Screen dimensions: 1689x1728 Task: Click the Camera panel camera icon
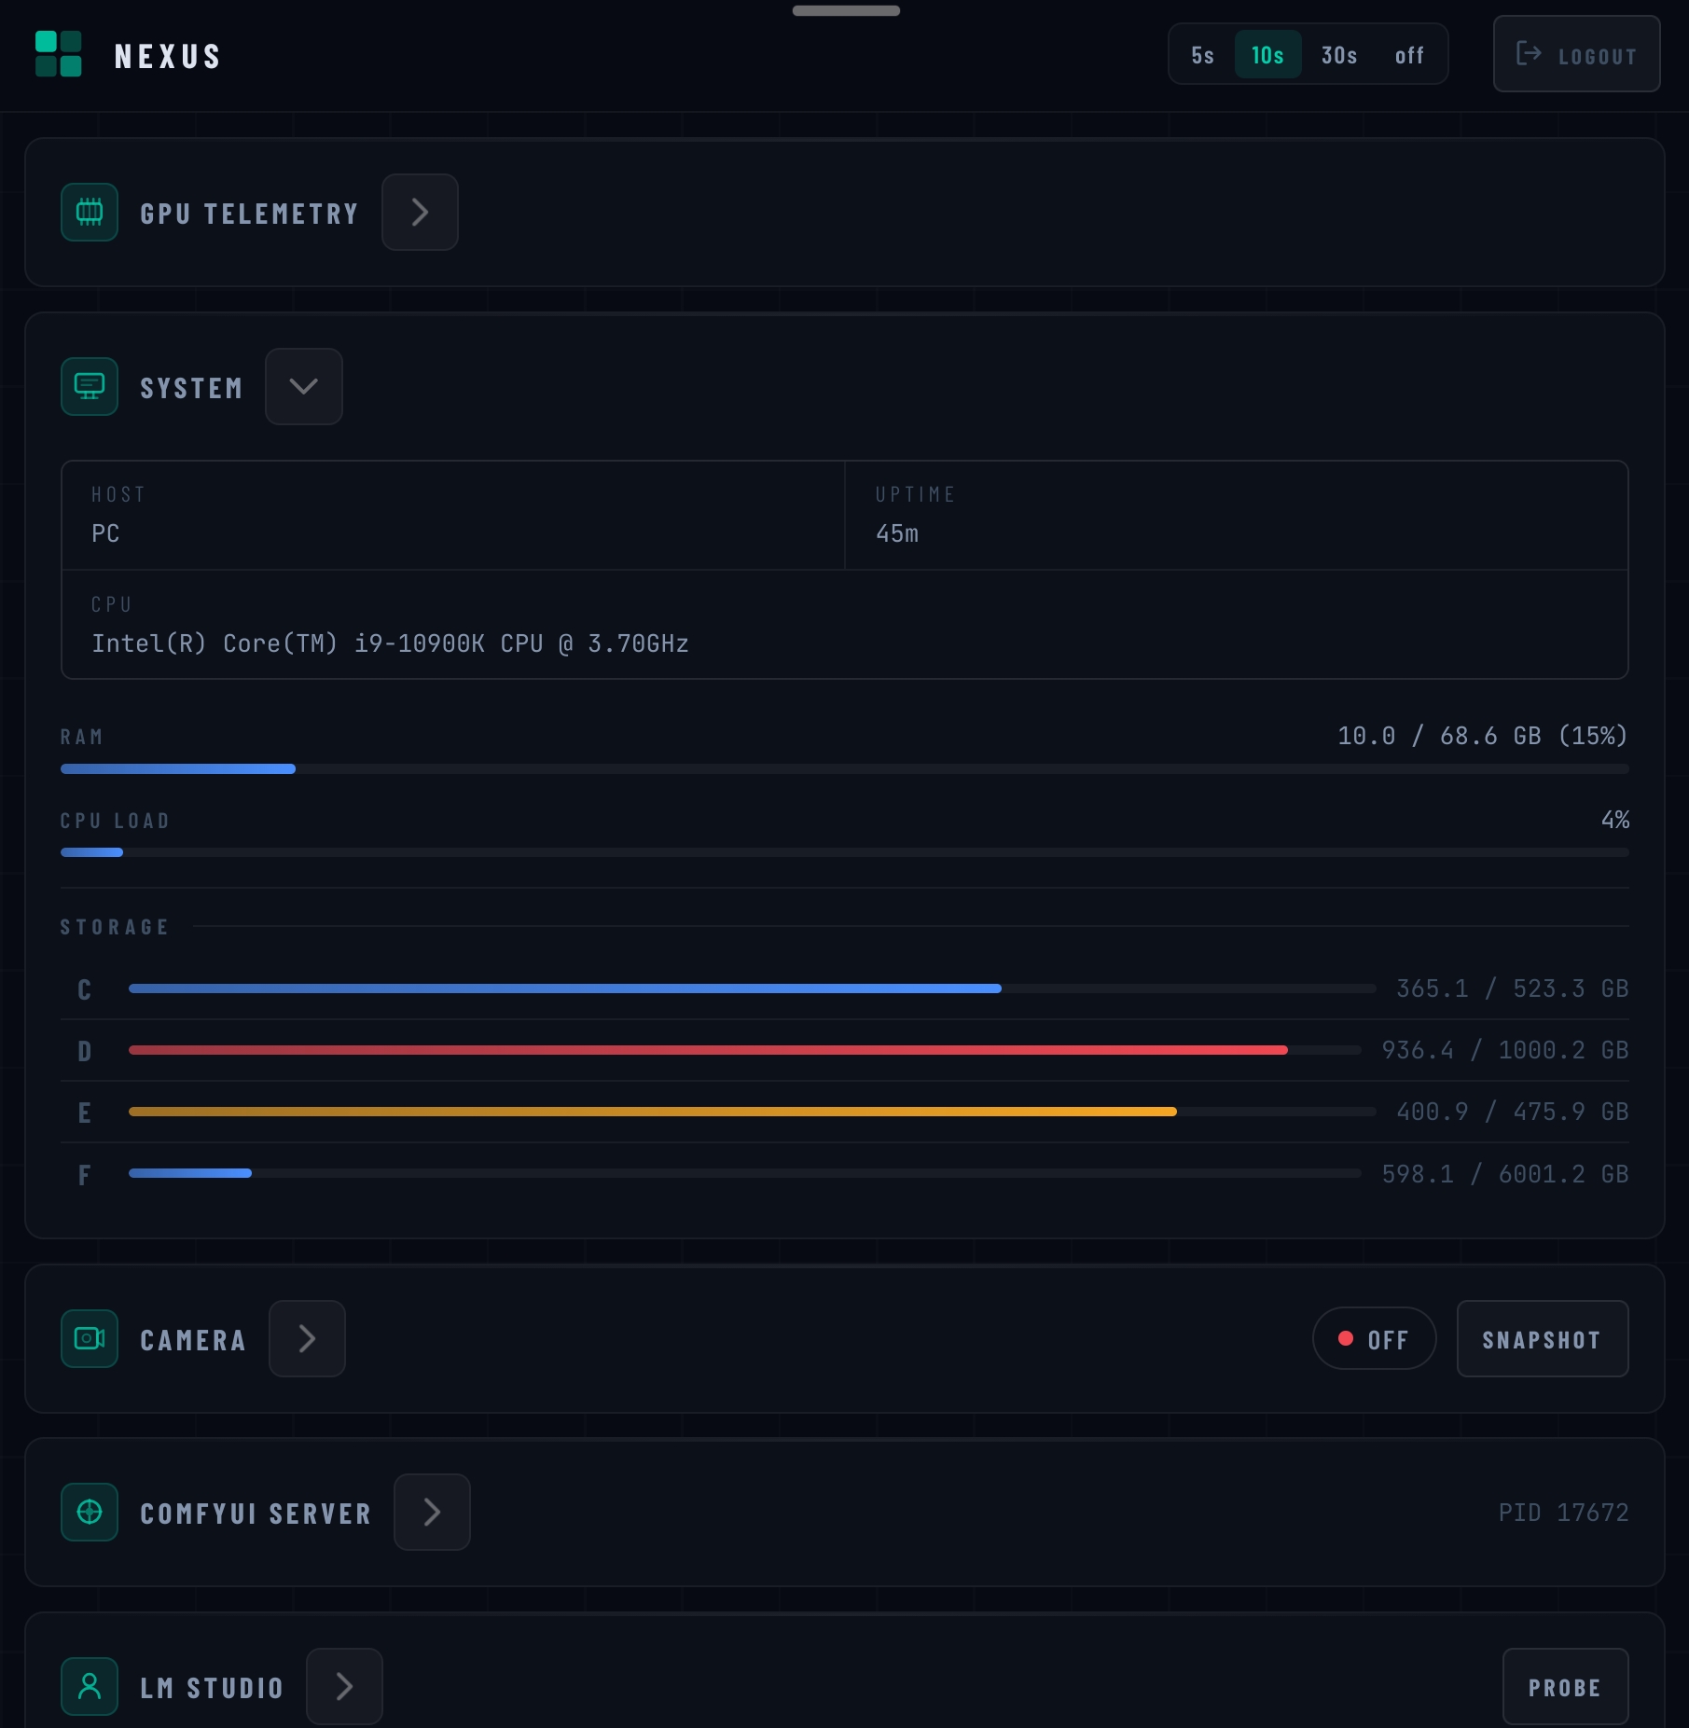click(x=89, y=1338)
